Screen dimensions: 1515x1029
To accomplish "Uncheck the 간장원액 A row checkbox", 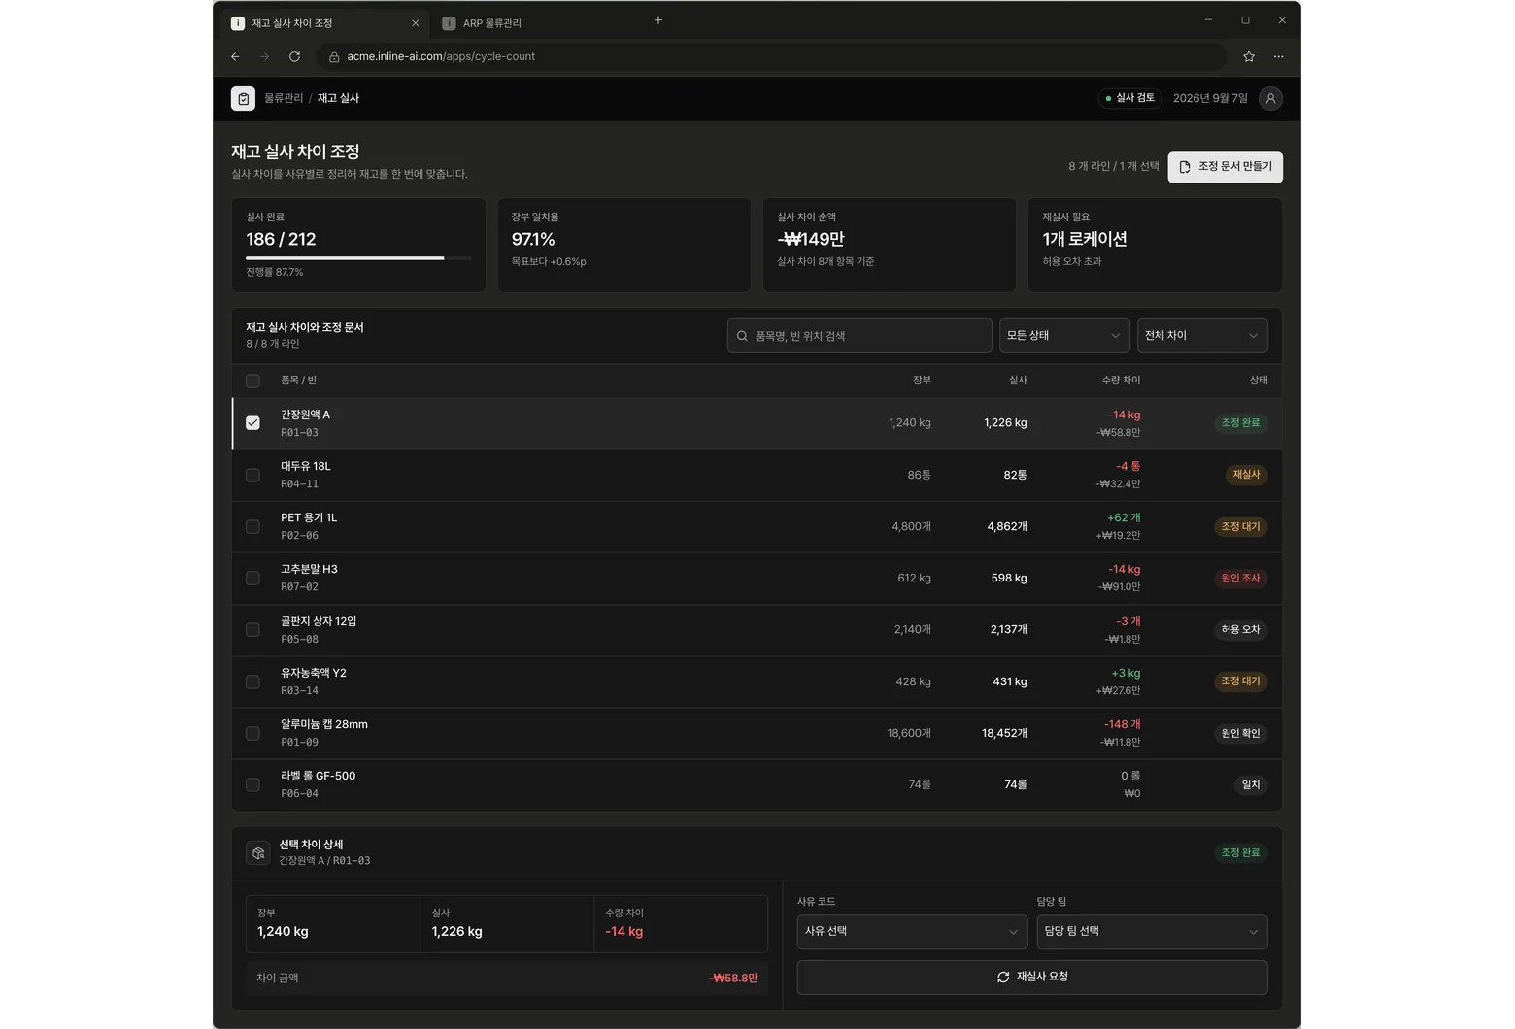I will pyautogui.click(x=252, y=423).
